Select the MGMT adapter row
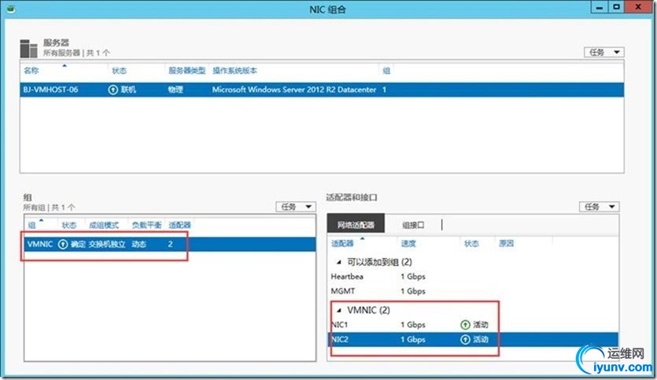 473,291
